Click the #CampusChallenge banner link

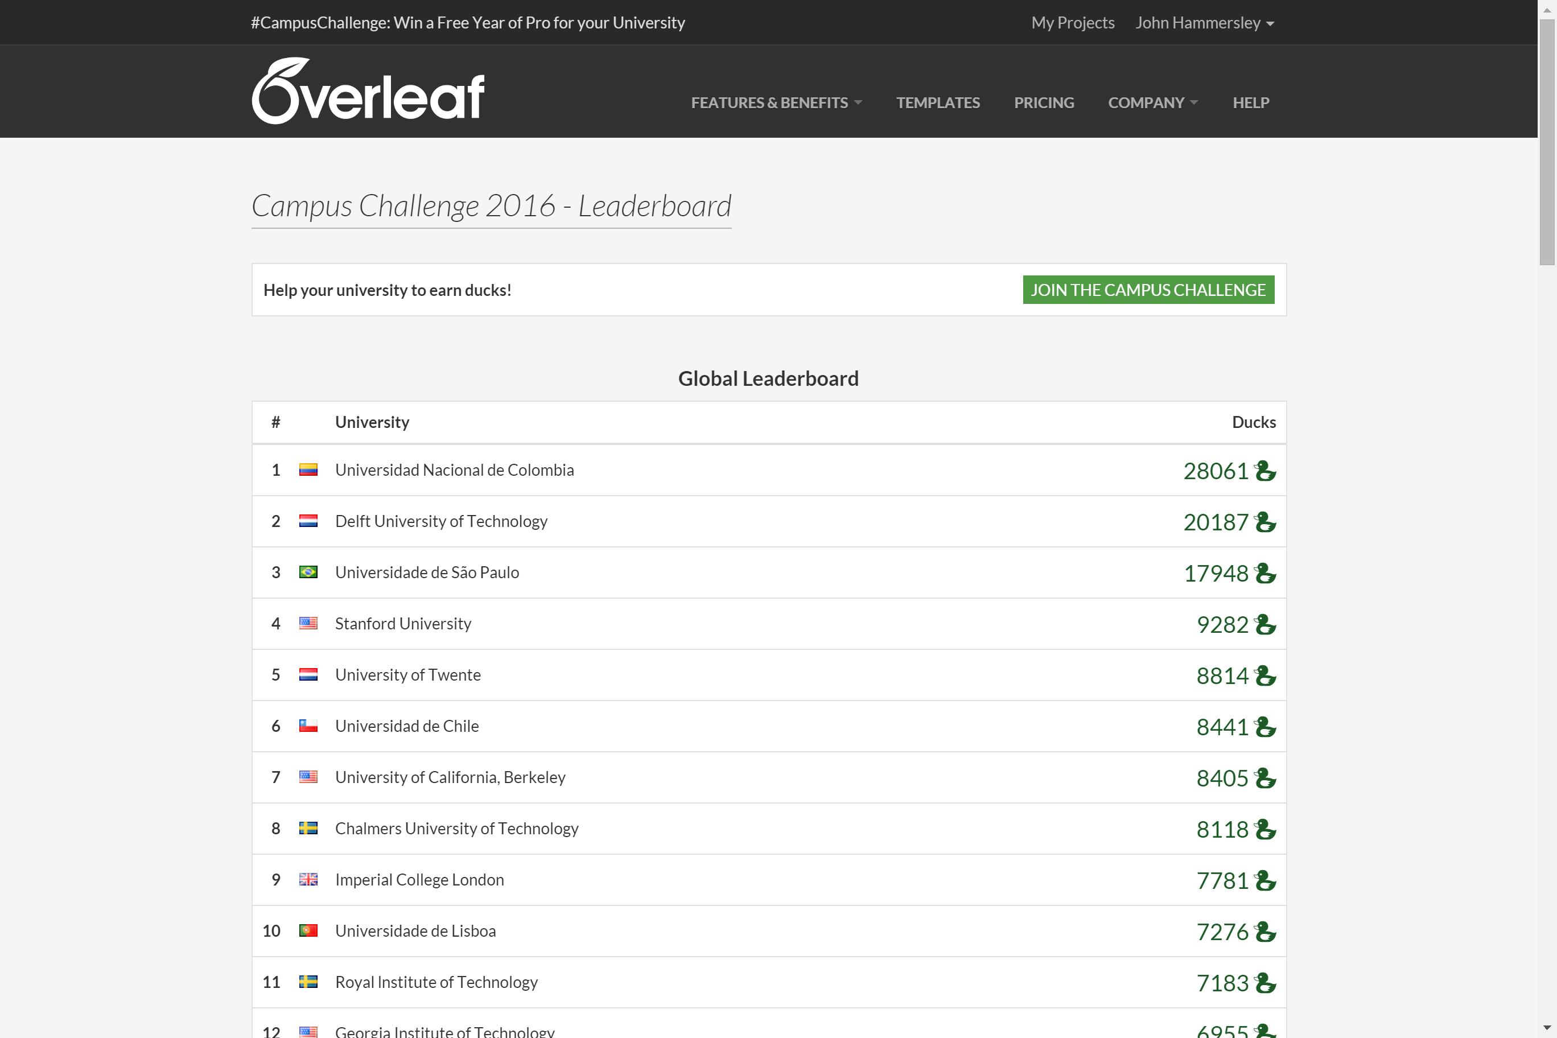[x=467, y=23]
